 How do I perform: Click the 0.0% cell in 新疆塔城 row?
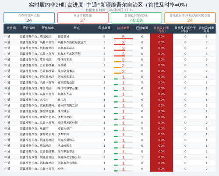pyautogui.click(x=161, y=37)
